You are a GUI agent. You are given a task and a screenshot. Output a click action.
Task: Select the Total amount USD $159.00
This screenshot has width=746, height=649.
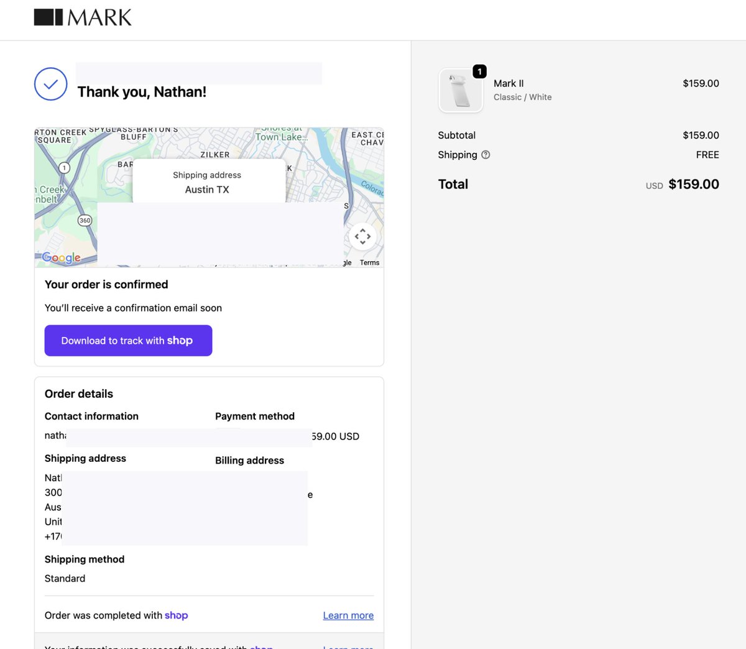click(x=682, y=185)
